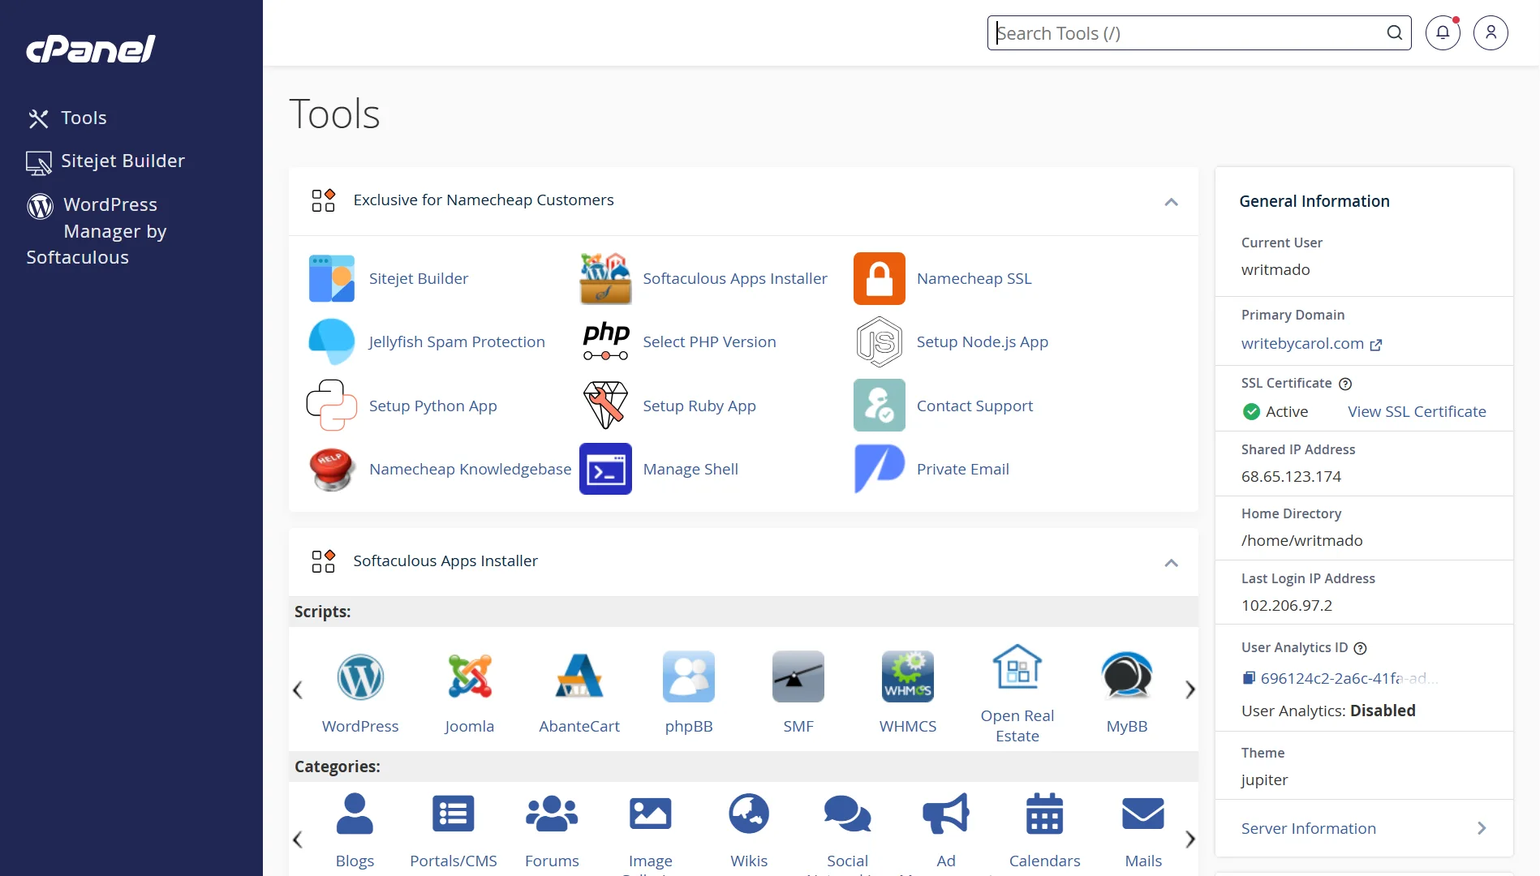Image resolution: width=1540 pixels, height=876 pixels.
Task: Copy the User Analytics ID icon
Action: coord(1249,678)
